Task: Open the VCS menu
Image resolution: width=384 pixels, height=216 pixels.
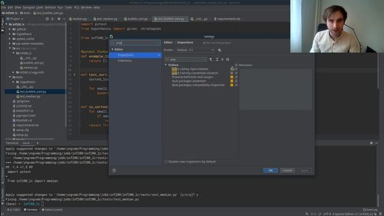Action: 76,8
